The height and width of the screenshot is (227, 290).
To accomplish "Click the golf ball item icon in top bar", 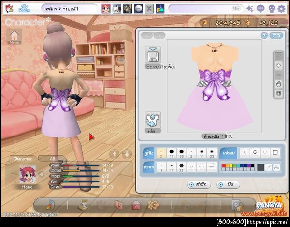I will click(139, 9).
